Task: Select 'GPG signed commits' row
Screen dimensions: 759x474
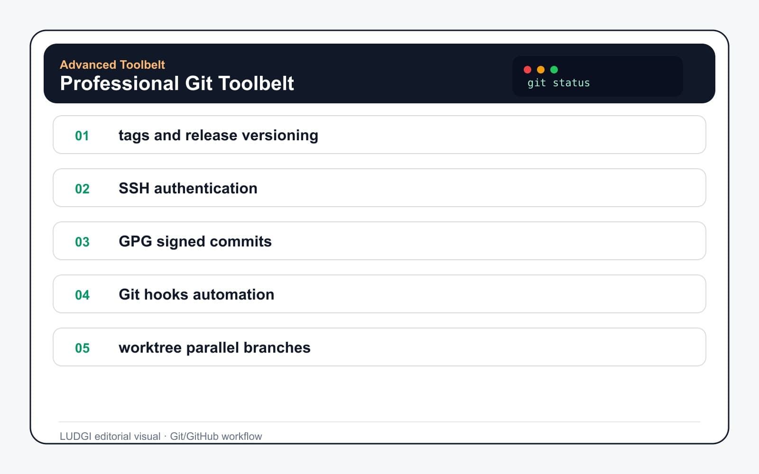Action: 379,241
